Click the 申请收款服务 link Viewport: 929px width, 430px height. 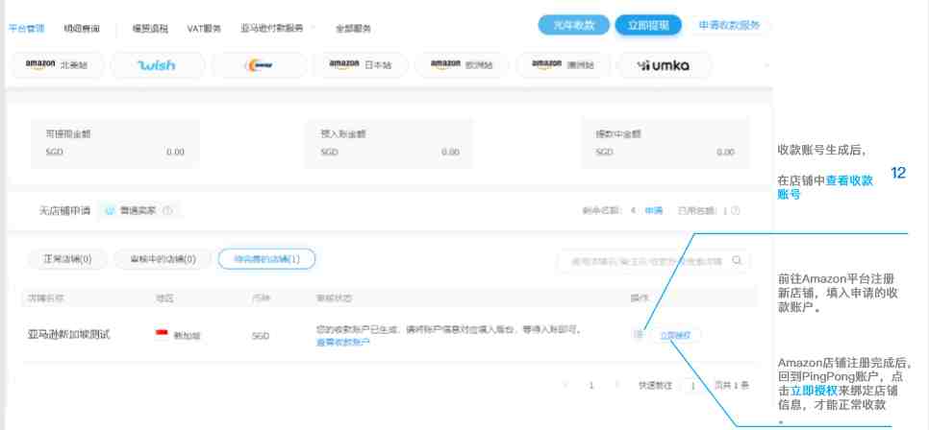coord(729,25)
